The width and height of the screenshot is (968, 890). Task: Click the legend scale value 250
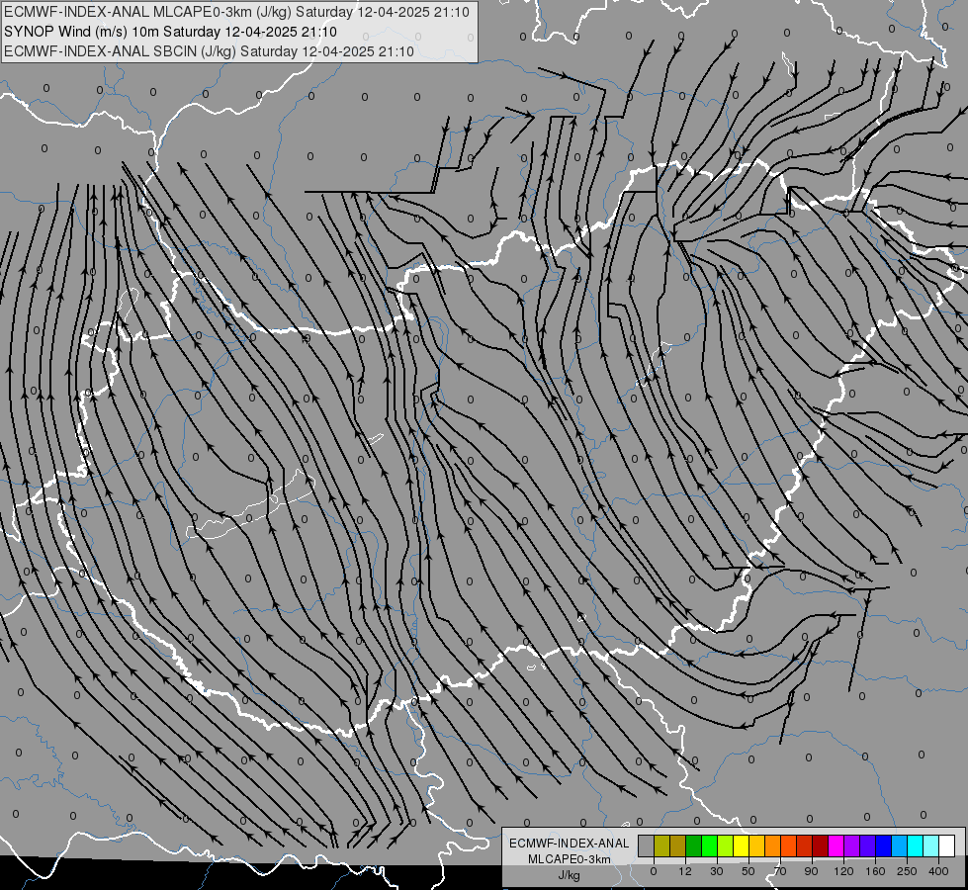pyautogui.click(x=907, y=871)
